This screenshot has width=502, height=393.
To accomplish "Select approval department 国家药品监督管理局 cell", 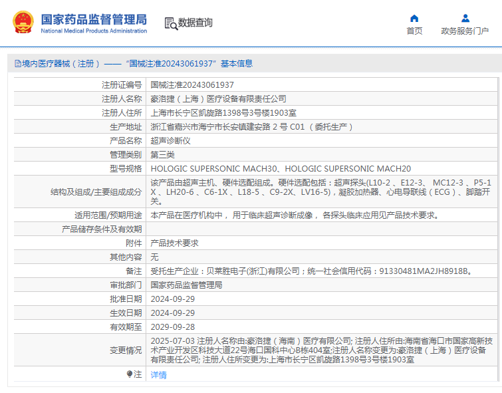I will coord(186,285).
